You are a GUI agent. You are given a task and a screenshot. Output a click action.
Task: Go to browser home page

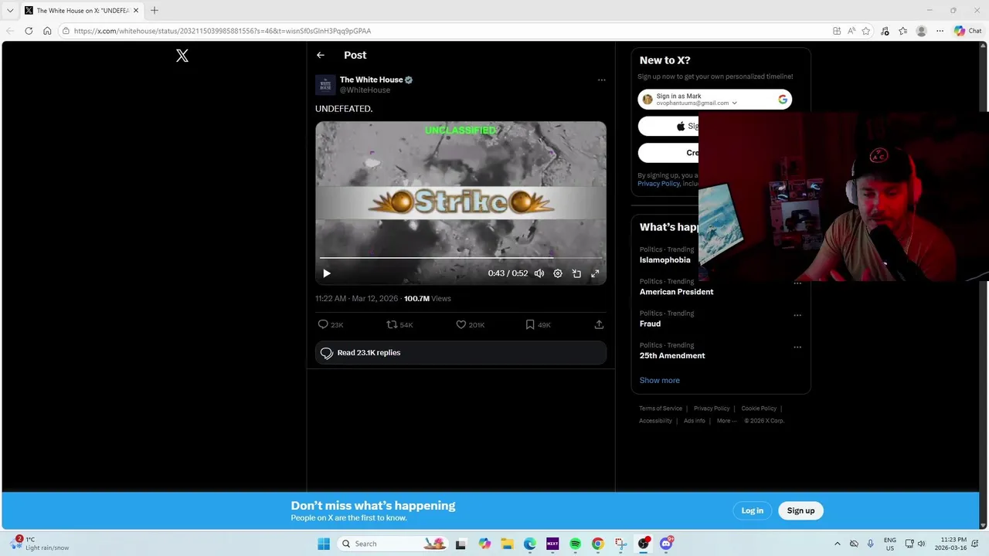point(47,31)
